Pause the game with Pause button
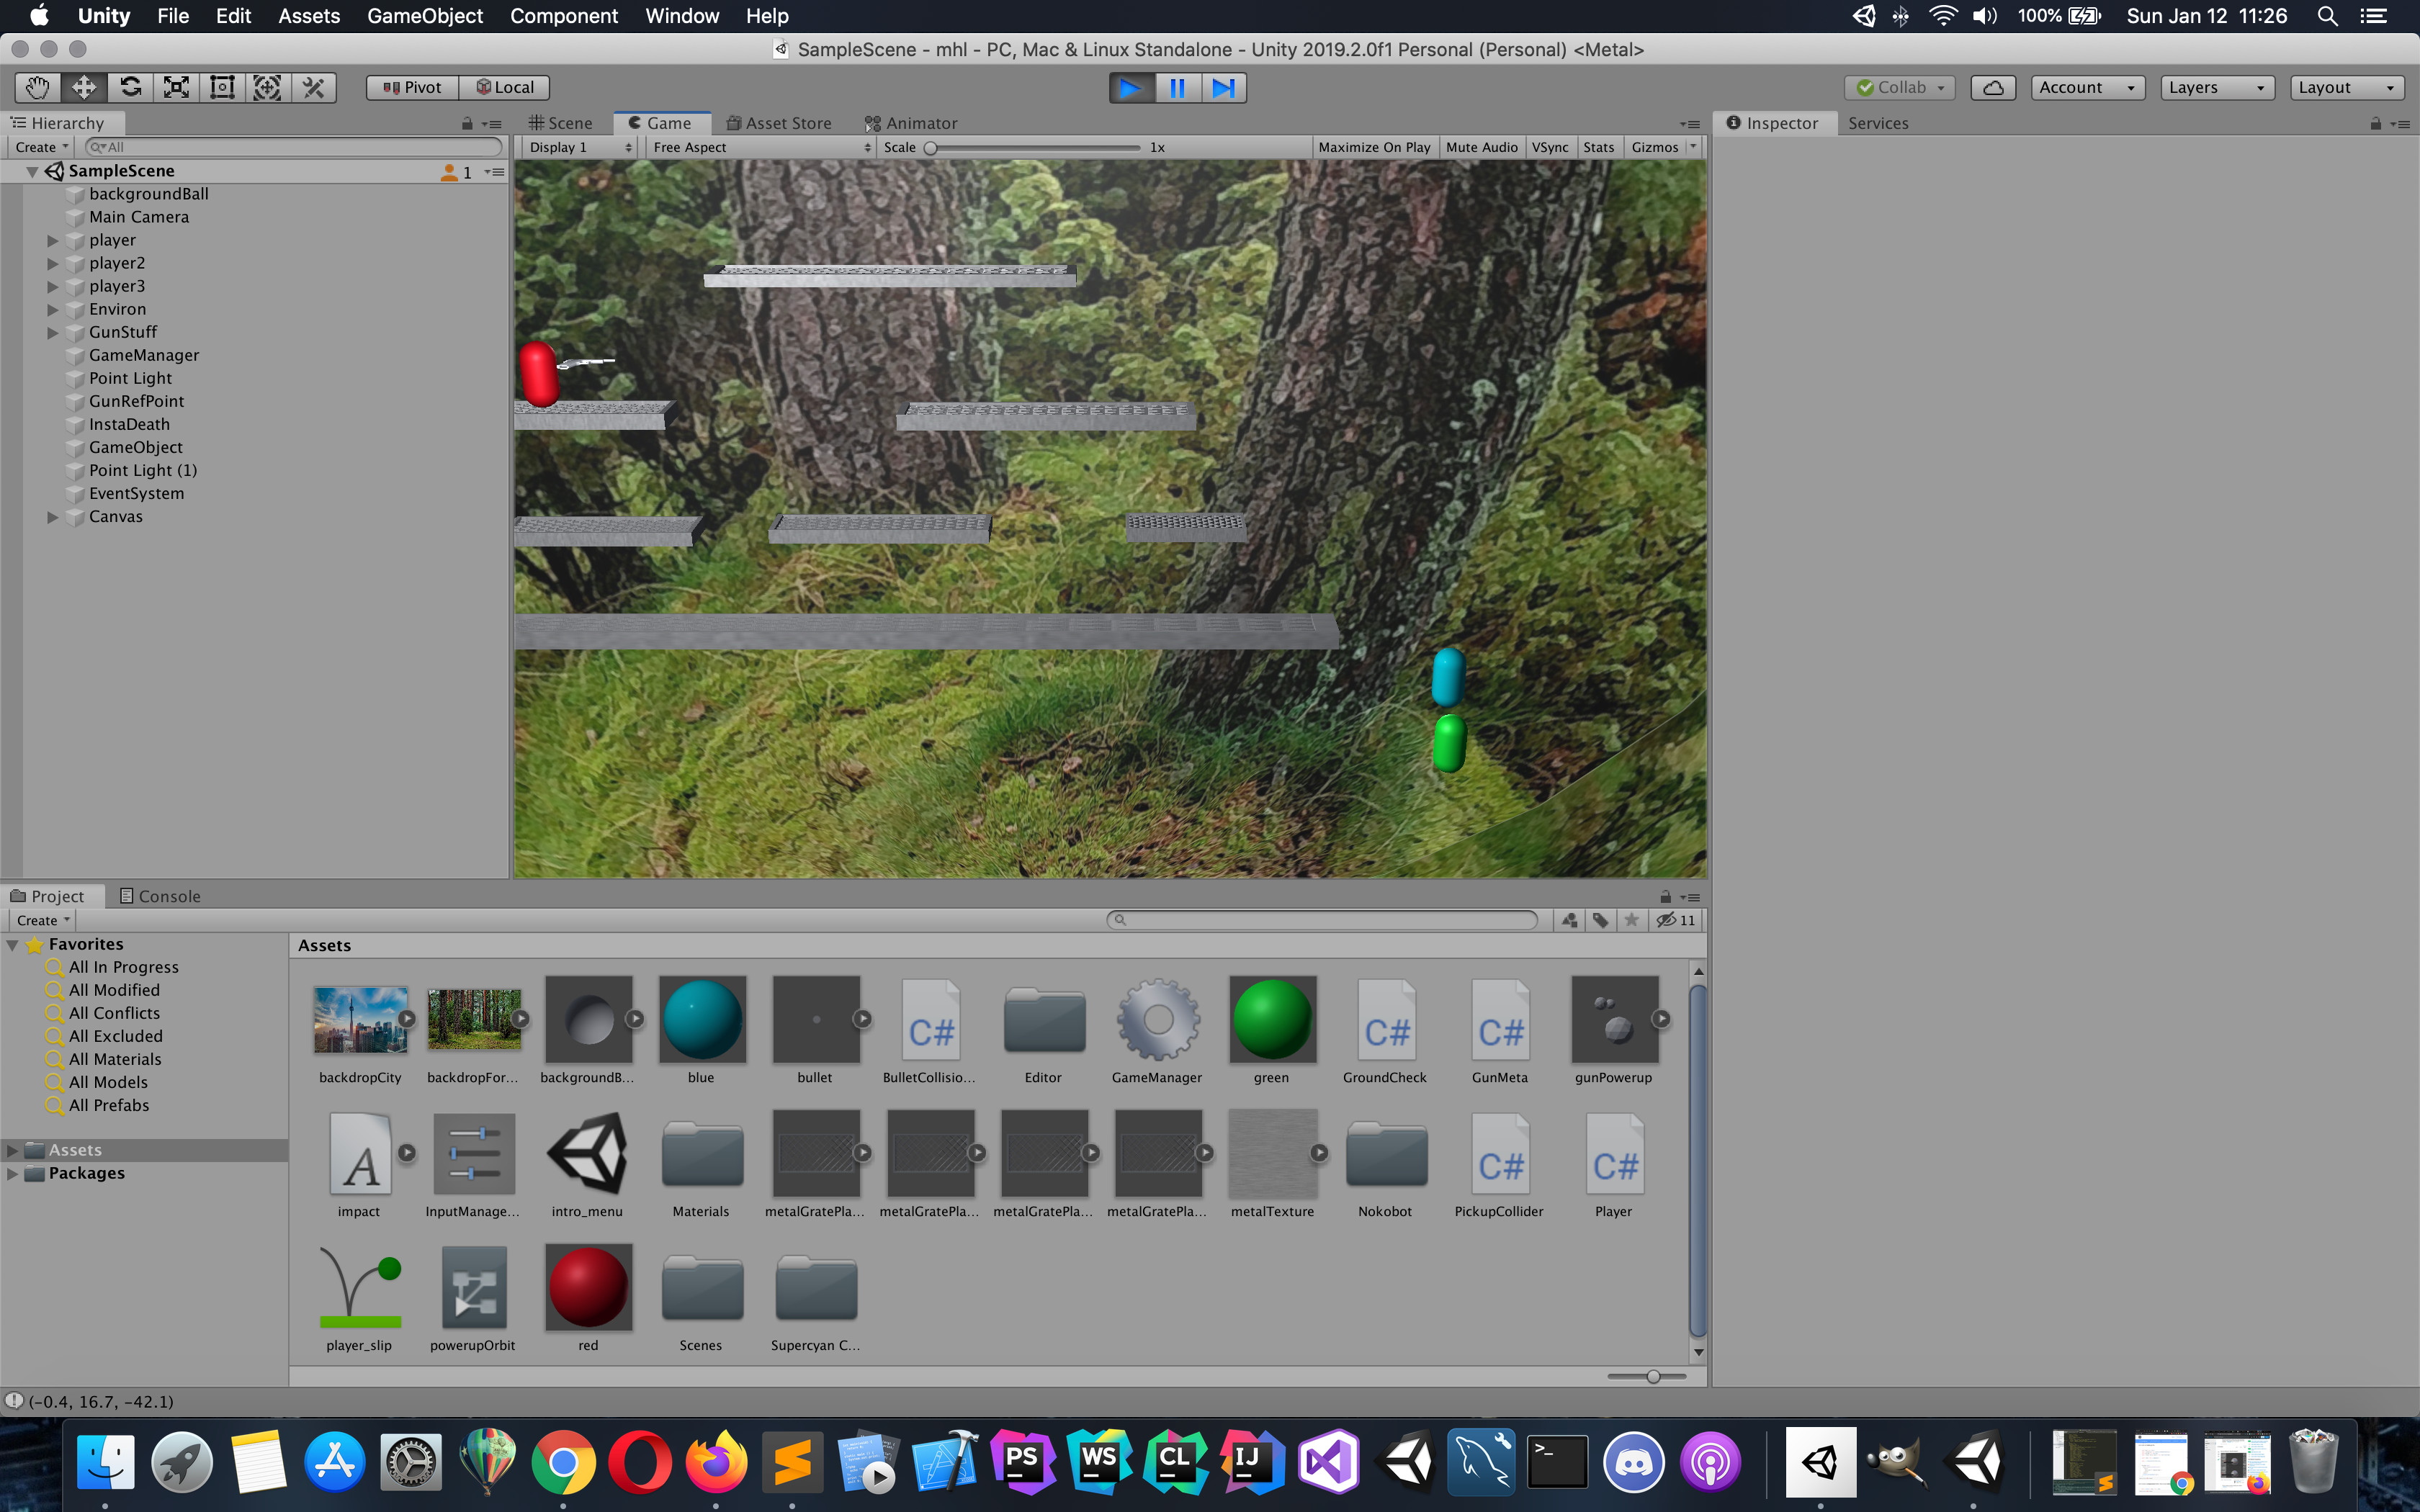 pos(1177,88)
